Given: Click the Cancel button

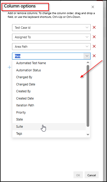Looking at the screenshot, I should pyautogui.click(x=92, y=175).
